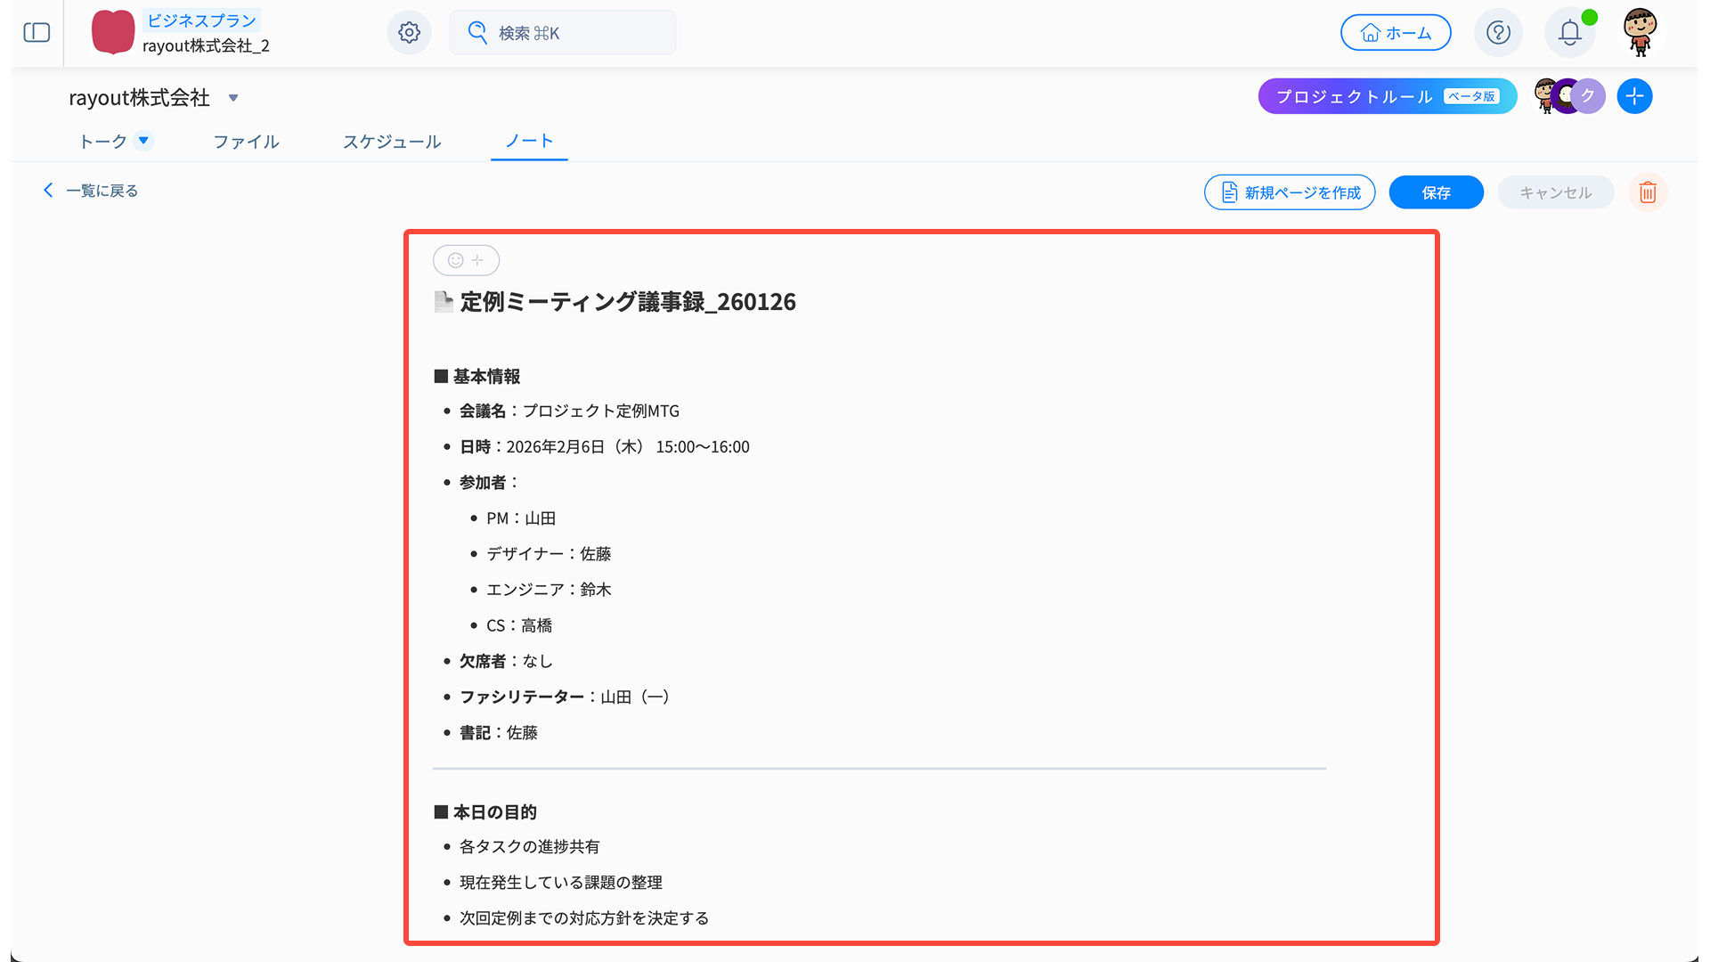Click the blue plus add member button
The width and height of the screenshot is (1710, 962).
tap(1634, 96)
